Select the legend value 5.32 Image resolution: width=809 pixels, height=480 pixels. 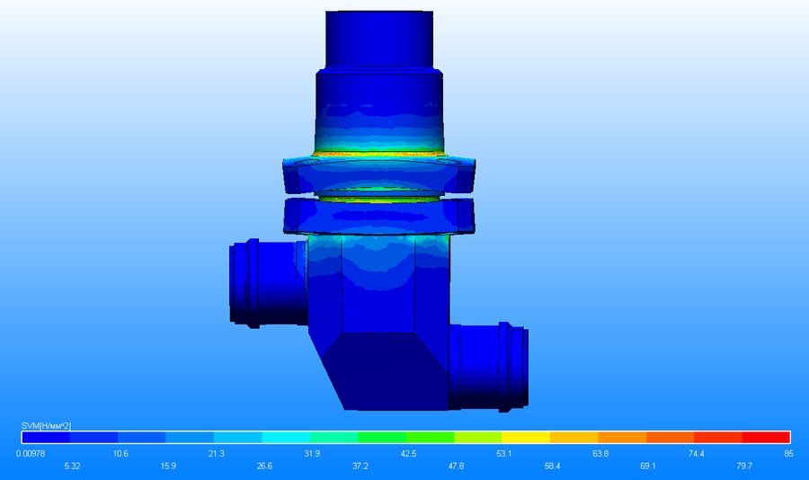click(x=72, y=466)
